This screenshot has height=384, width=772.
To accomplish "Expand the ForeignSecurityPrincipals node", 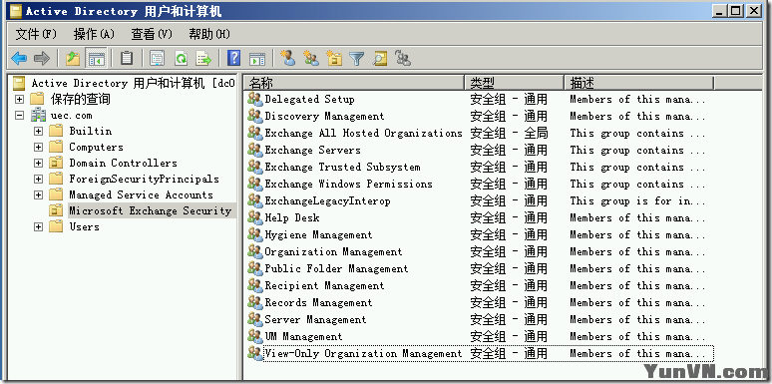I will pos(39,180).
